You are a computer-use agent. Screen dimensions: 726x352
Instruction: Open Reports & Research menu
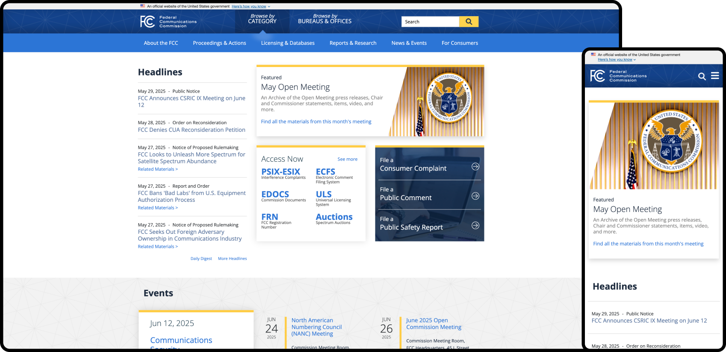353,43
